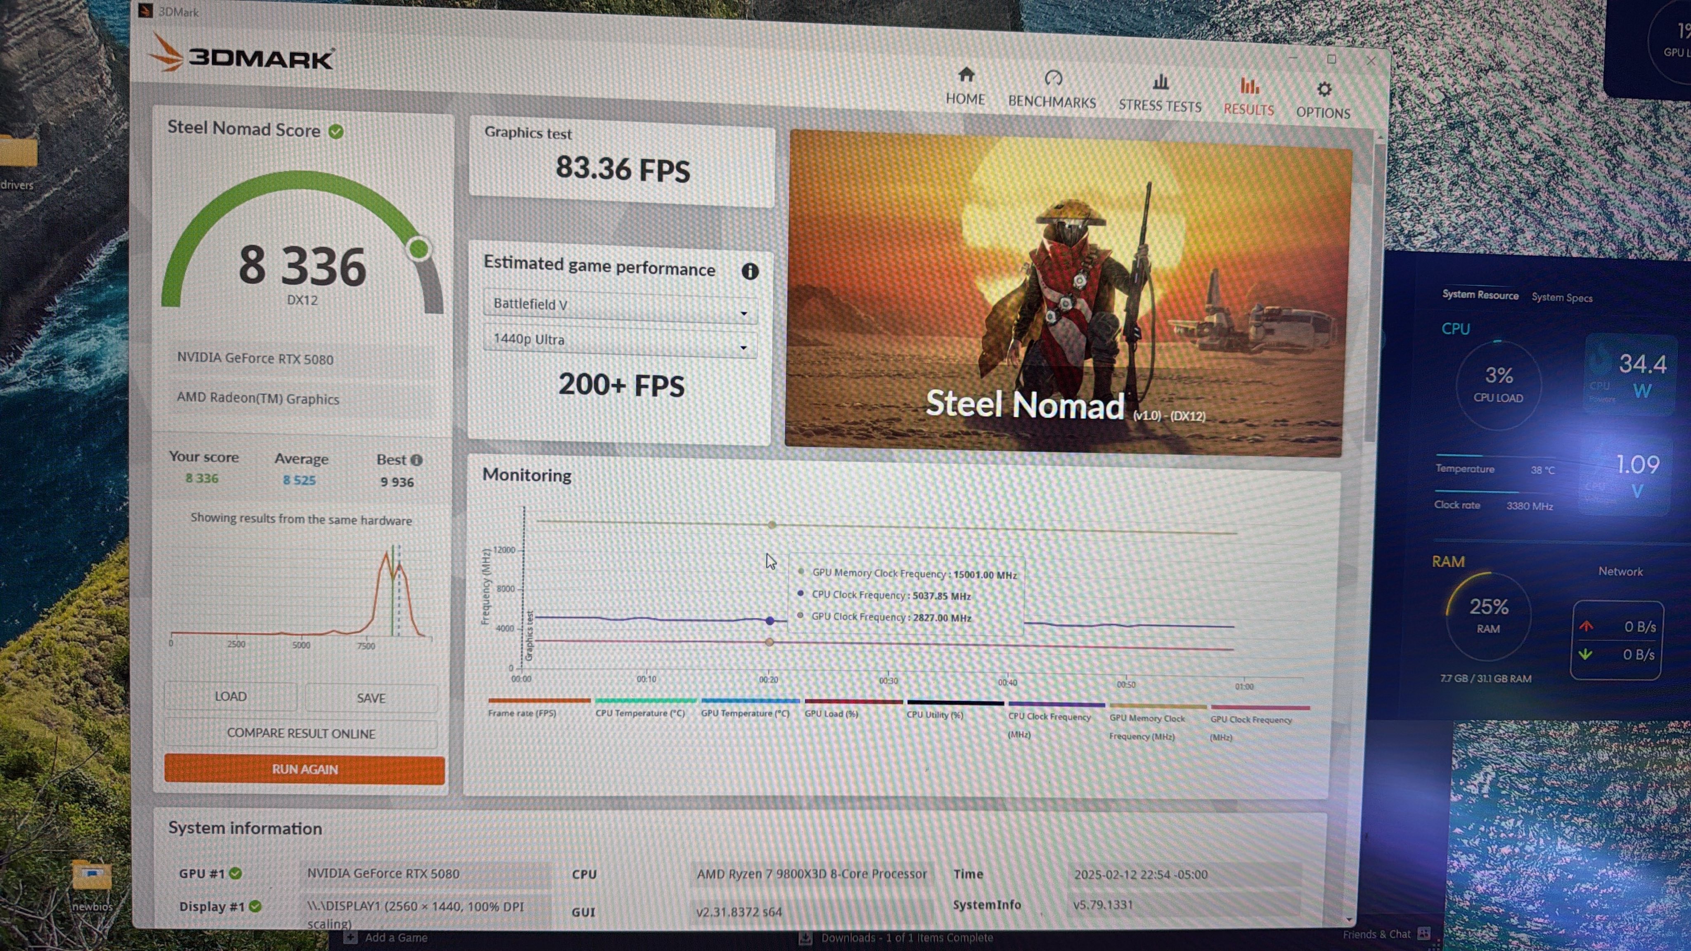Image resolution: width=1691 pixels, height=951 pixels.
Task: Click the CPU name AMD Ryzen 7 9800X3D
Action: coord(811,874)
